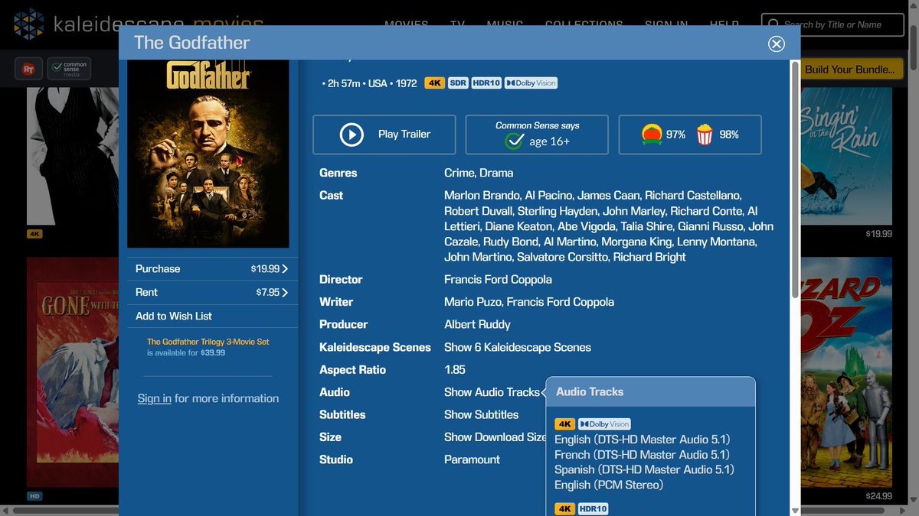Open the Wizard of Oz thumbnail
Viewport: 919px width, 516px height.
845,372
